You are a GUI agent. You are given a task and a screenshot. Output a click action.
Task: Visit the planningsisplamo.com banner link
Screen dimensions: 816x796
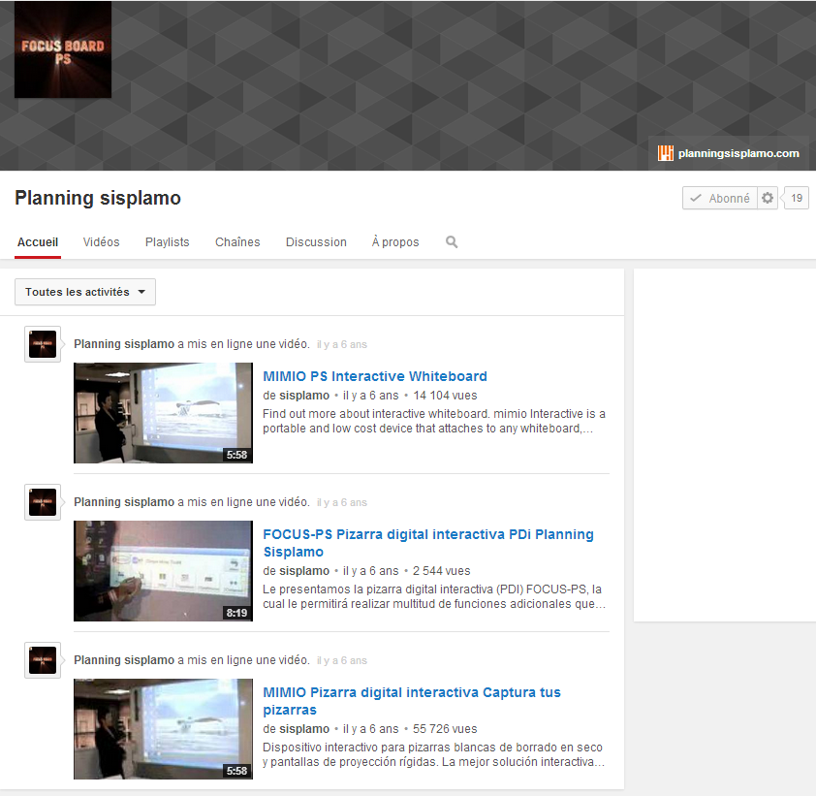coord(738,153)
